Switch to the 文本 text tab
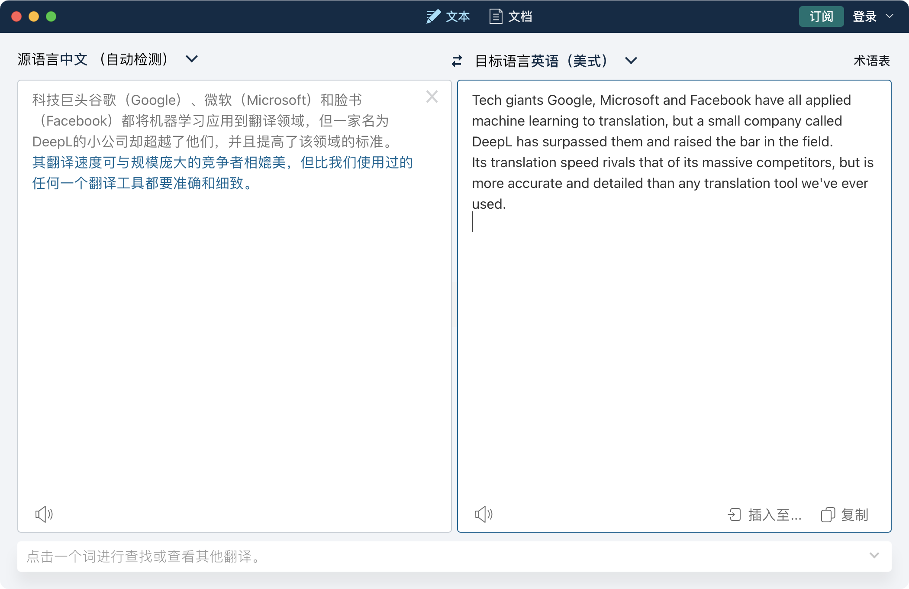 click(x=458, y=16)
